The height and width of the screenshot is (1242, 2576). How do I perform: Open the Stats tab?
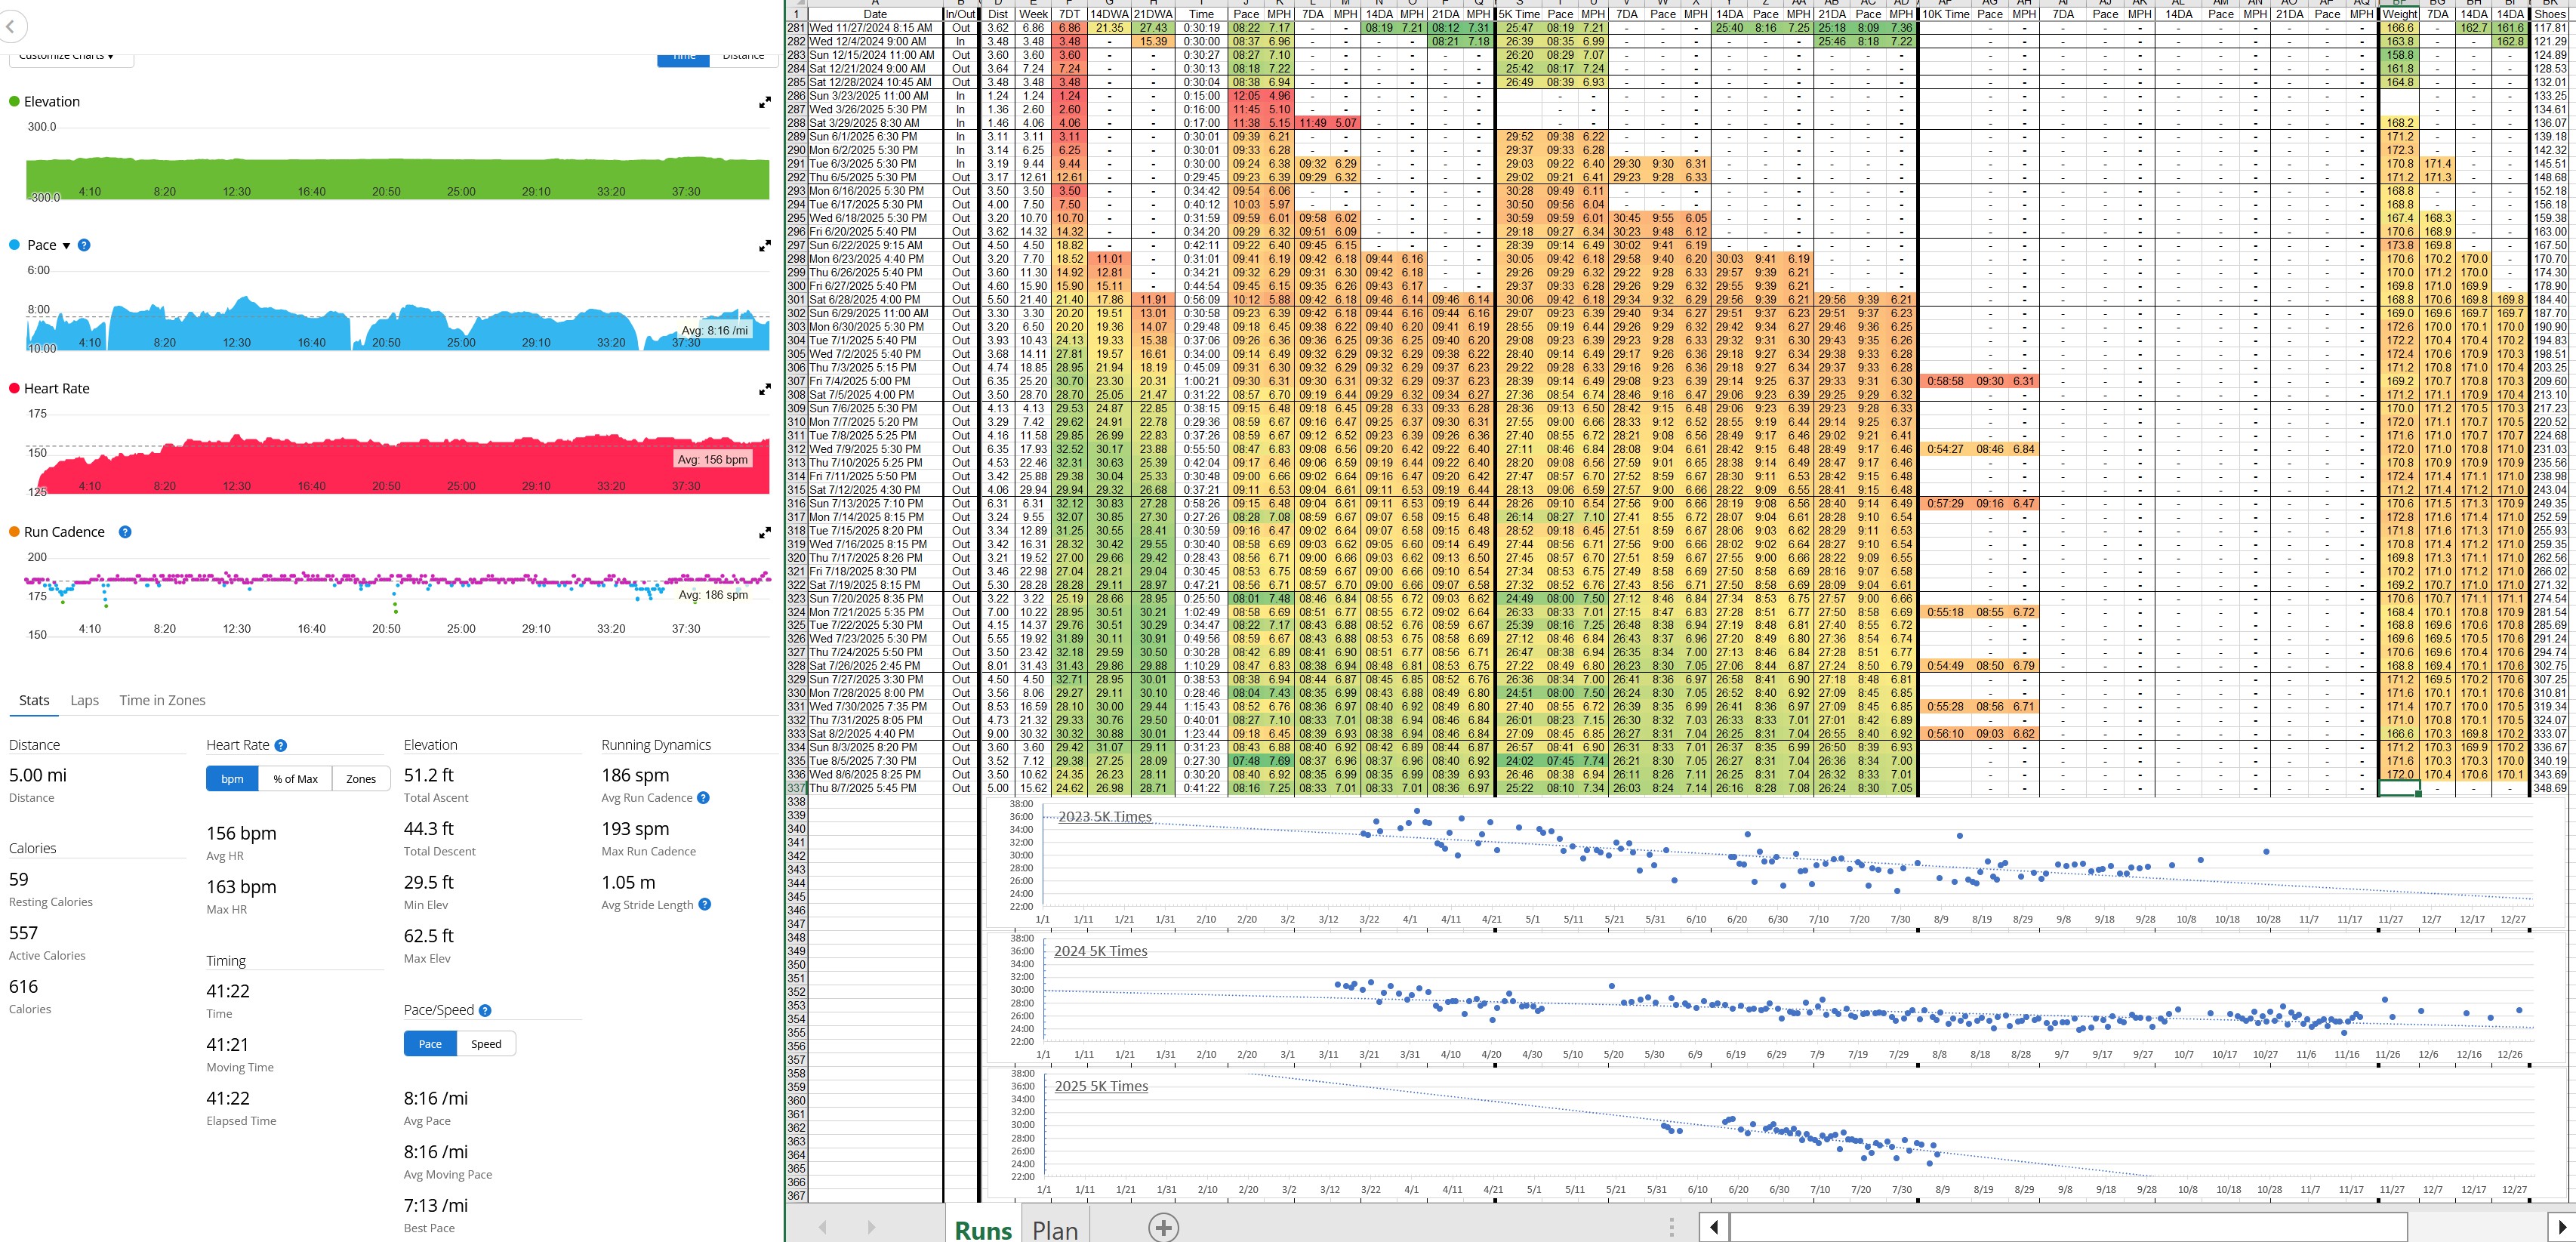pos(34,700)
